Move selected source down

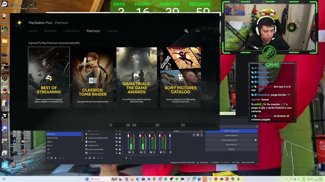[102, 158]
